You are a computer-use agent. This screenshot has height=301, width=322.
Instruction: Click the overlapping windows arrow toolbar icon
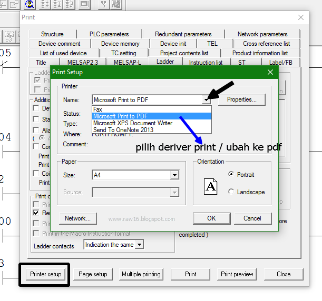point(14,4)
